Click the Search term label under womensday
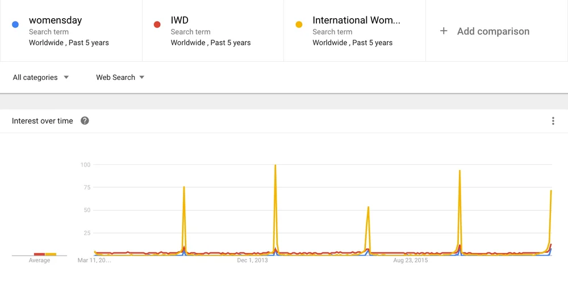The width and height of the screenshot is (568, 289). coord(48,32)
